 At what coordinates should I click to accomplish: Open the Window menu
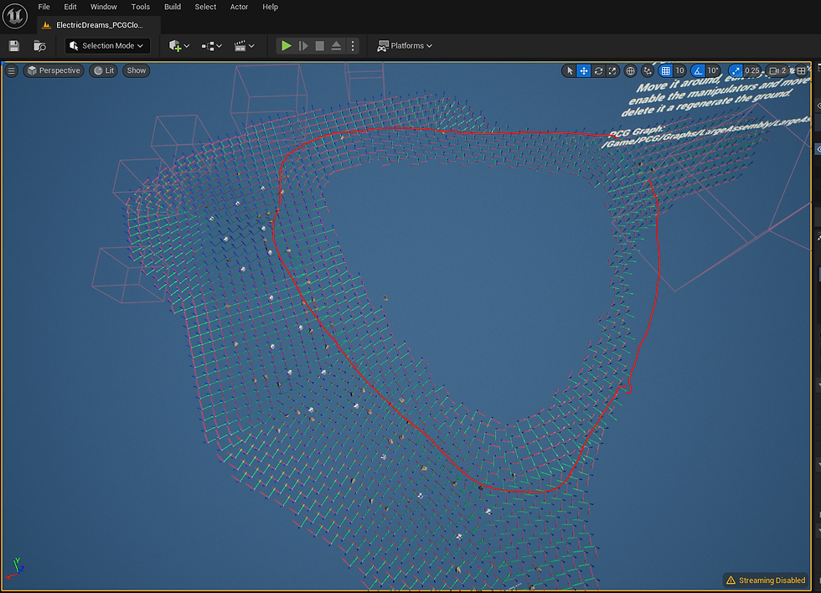[x=104, y=7]
